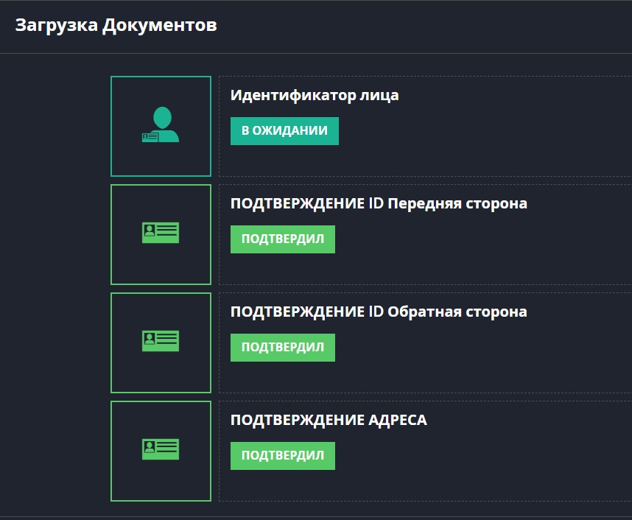Click small card held by person in face icon
Screen dimensions: 632x520
click(x=150, y=137)
